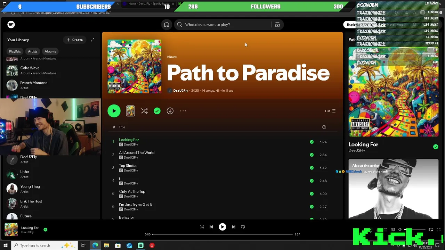
Task: Toggle saved checkmark in the bottom player bar
Action: point(45,230)
